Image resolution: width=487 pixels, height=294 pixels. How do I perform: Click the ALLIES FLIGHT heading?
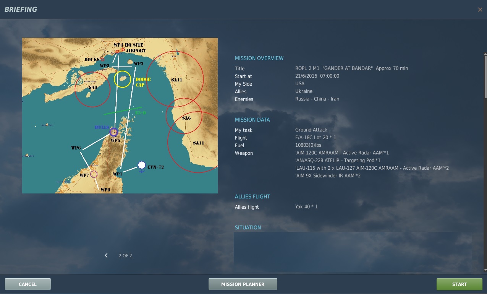click(252, 197)
